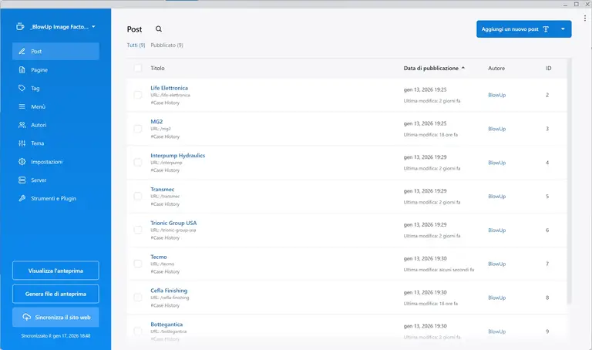
Task: Go to Pagine in sidebar
Action: [x=55, y=70]
